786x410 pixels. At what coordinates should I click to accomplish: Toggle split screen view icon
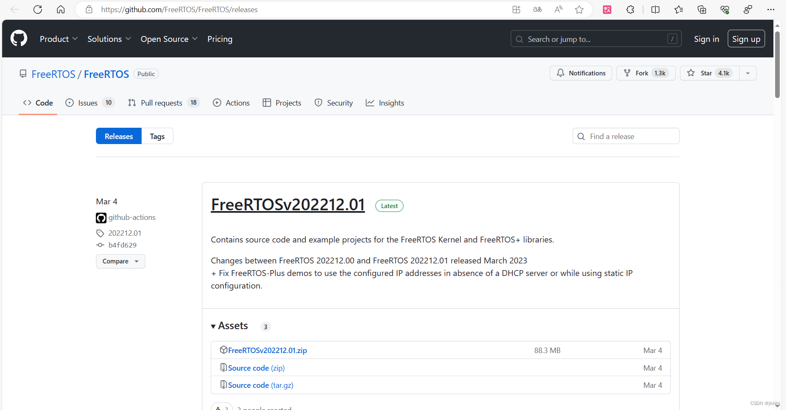(656, 10)
